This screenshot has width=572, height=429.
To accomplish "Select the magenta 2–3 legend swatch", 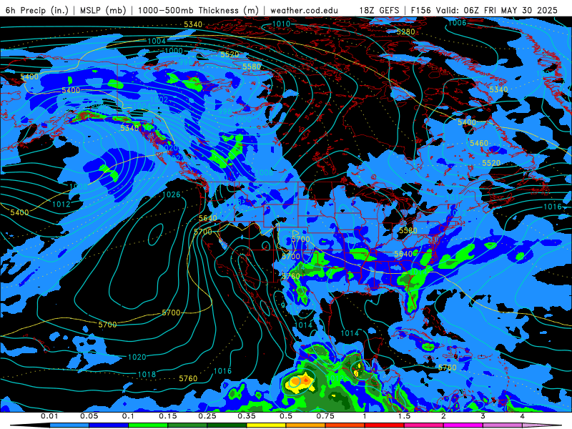I will tap(463, 425).
